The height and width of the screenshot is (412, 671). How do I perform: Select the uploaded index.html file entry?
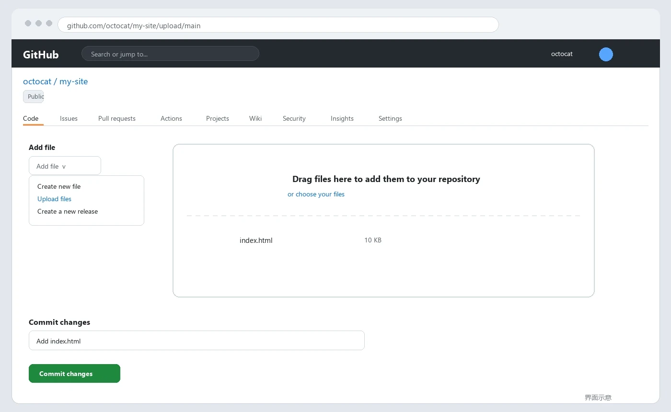(256, 240)
